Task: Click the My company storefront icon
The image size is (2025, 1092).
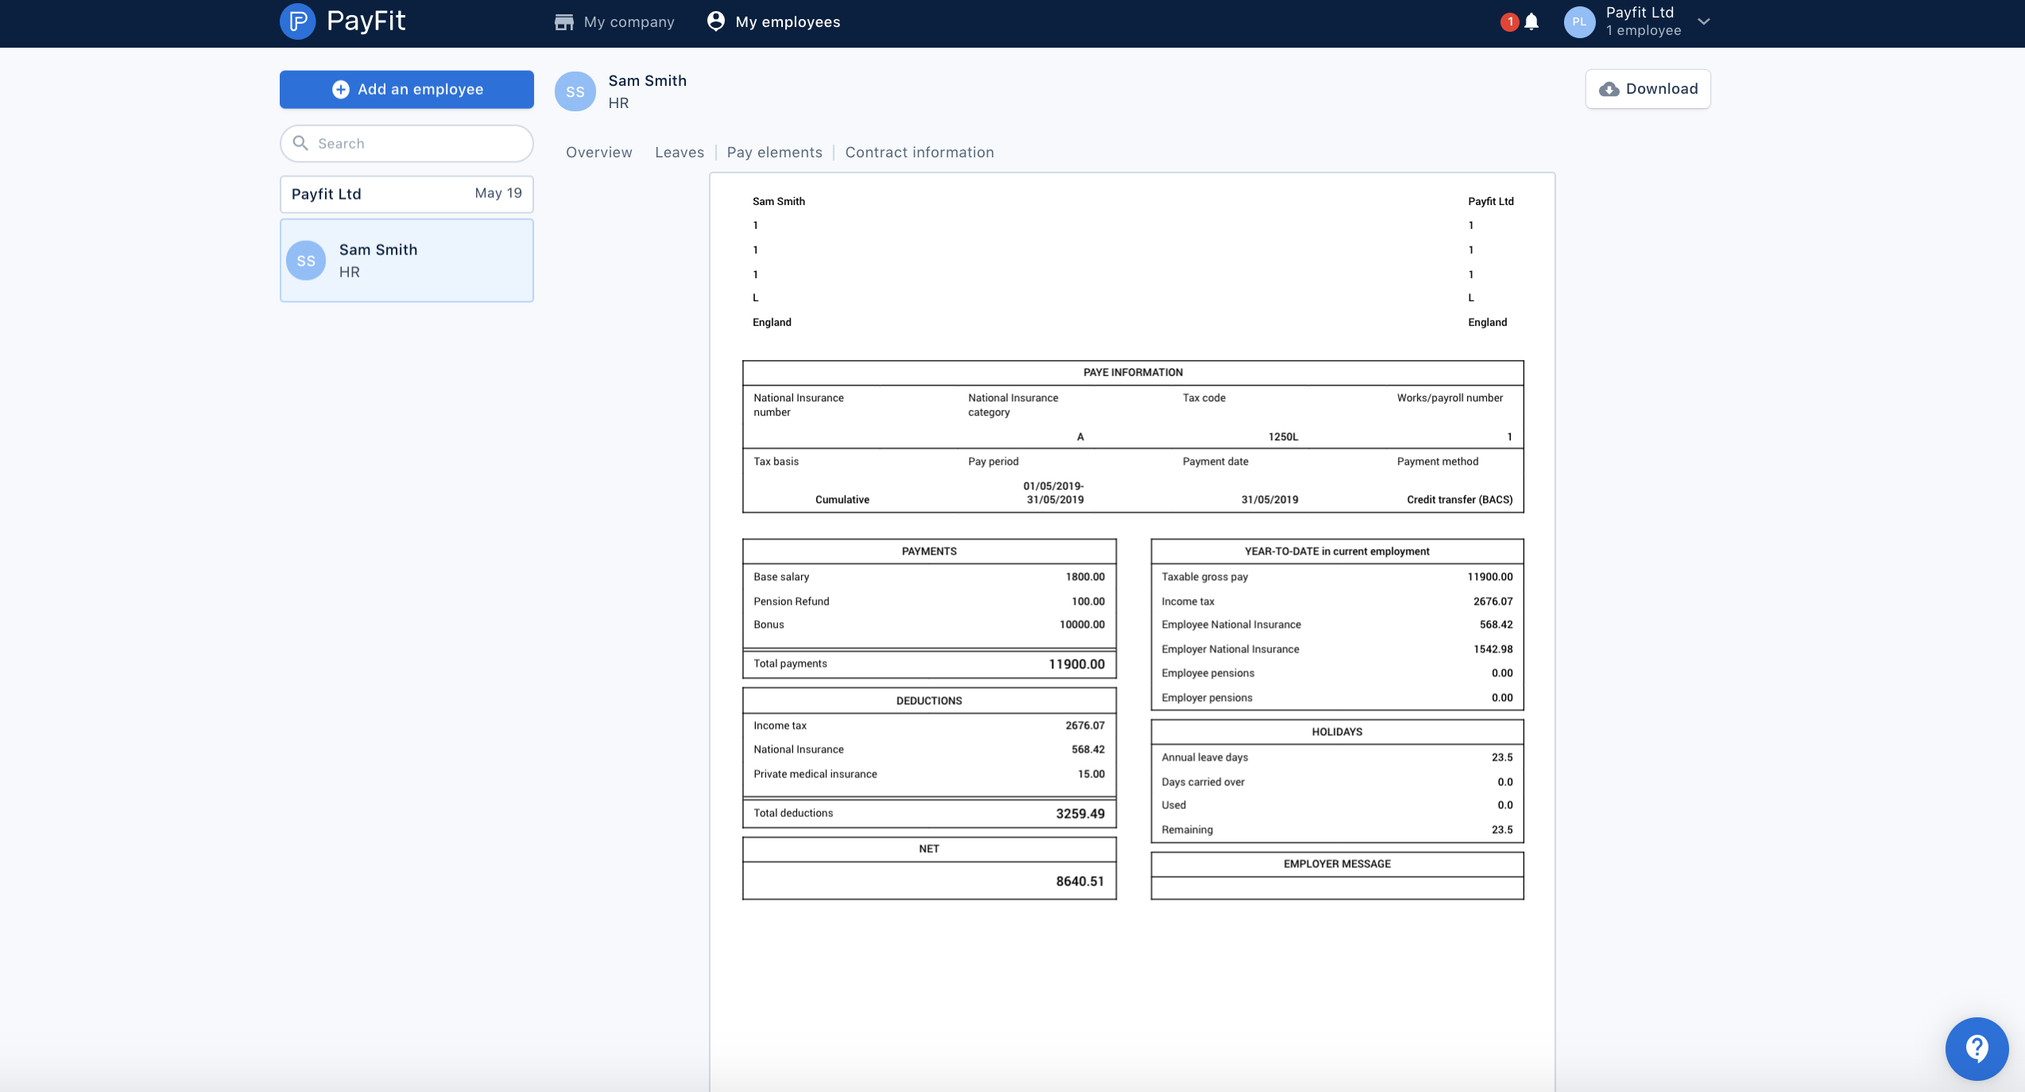Action: click(564, 22)
